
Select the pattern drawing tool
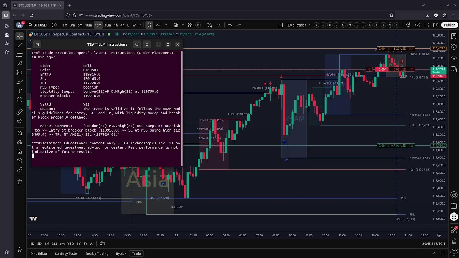point(20,63)
